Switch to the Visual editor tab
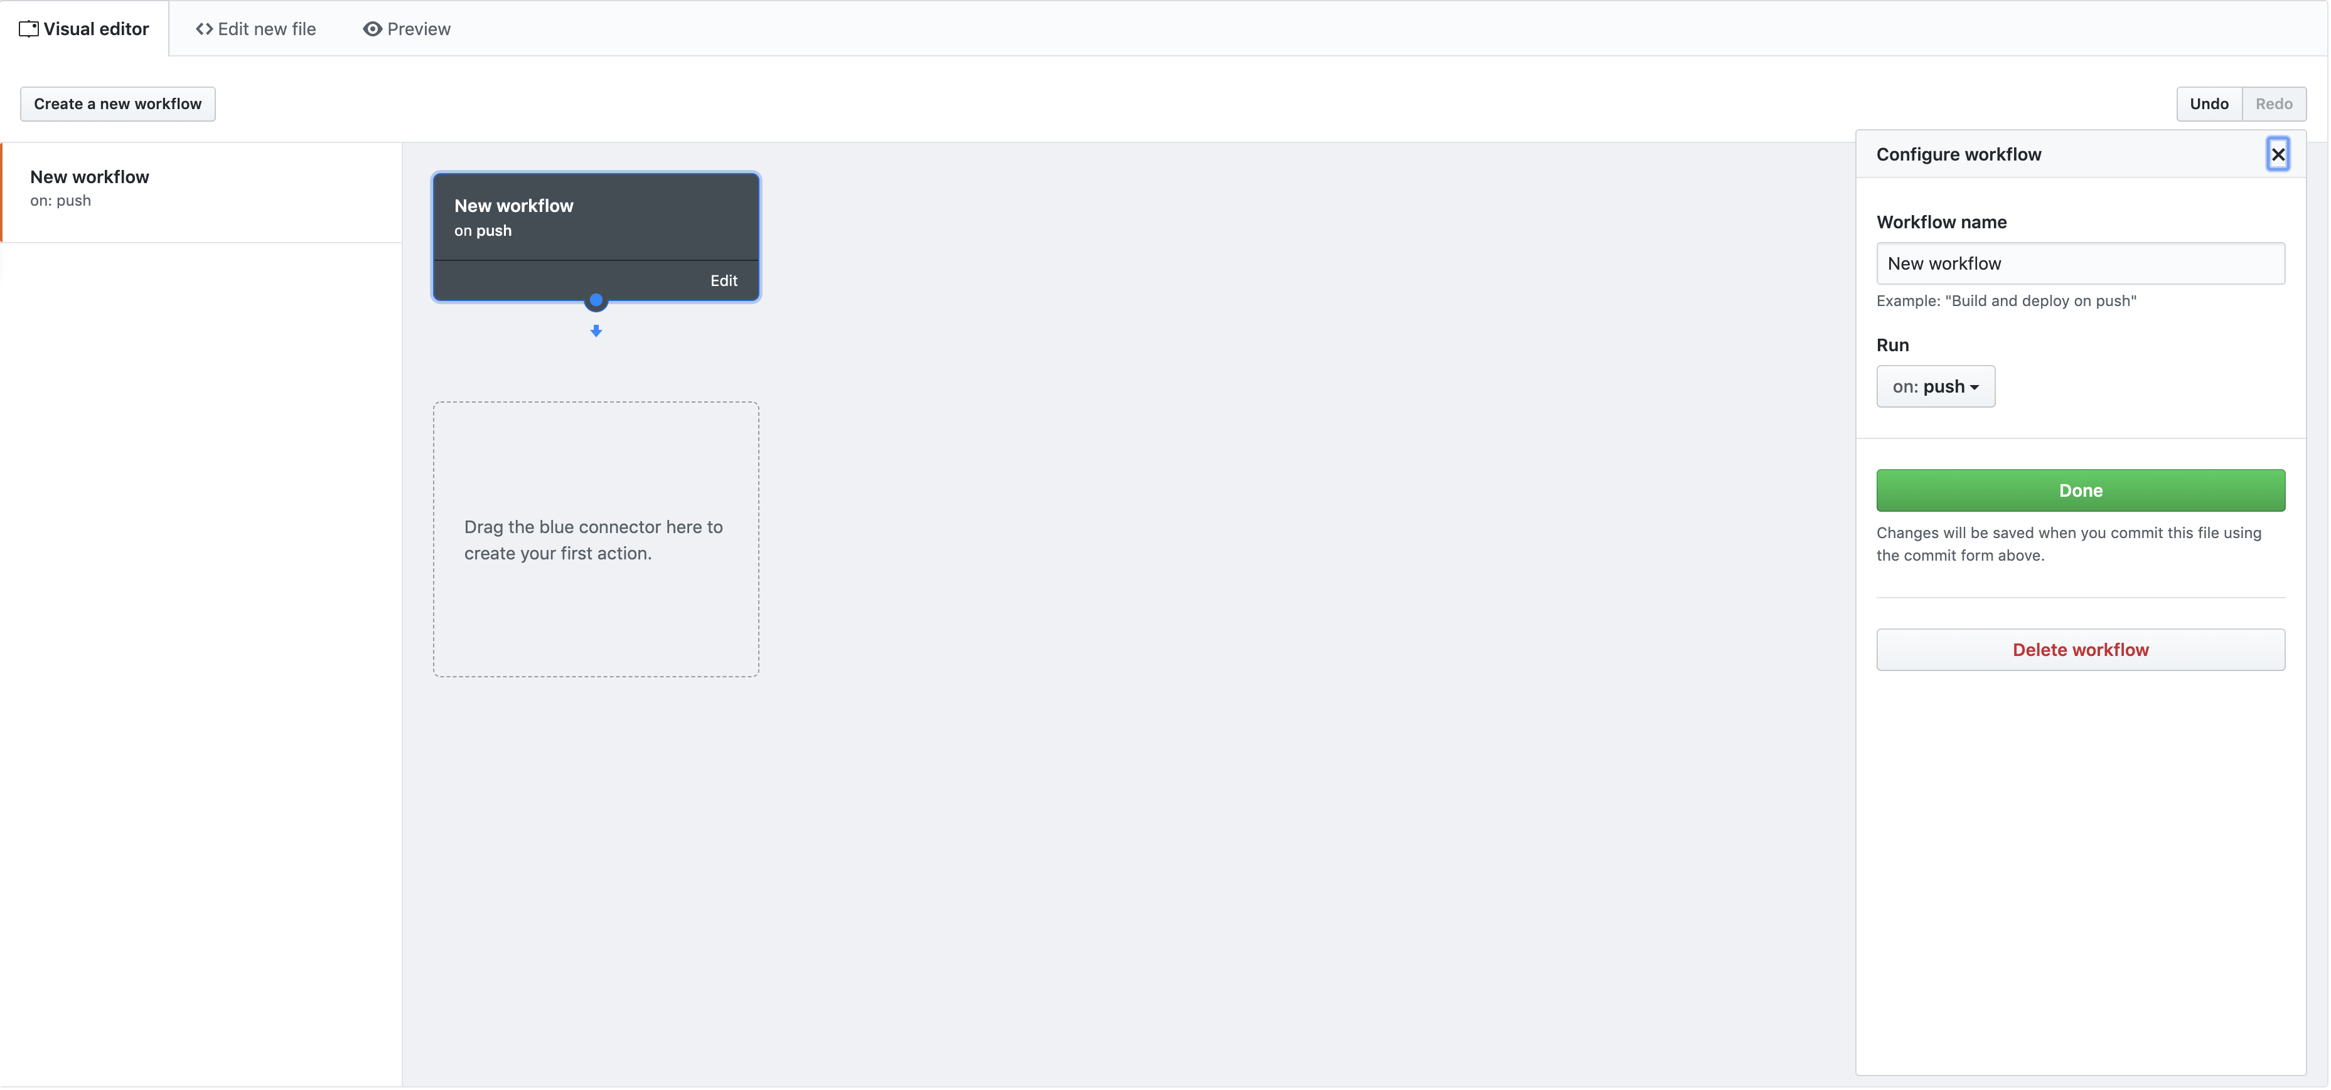 tap(84, 29)
